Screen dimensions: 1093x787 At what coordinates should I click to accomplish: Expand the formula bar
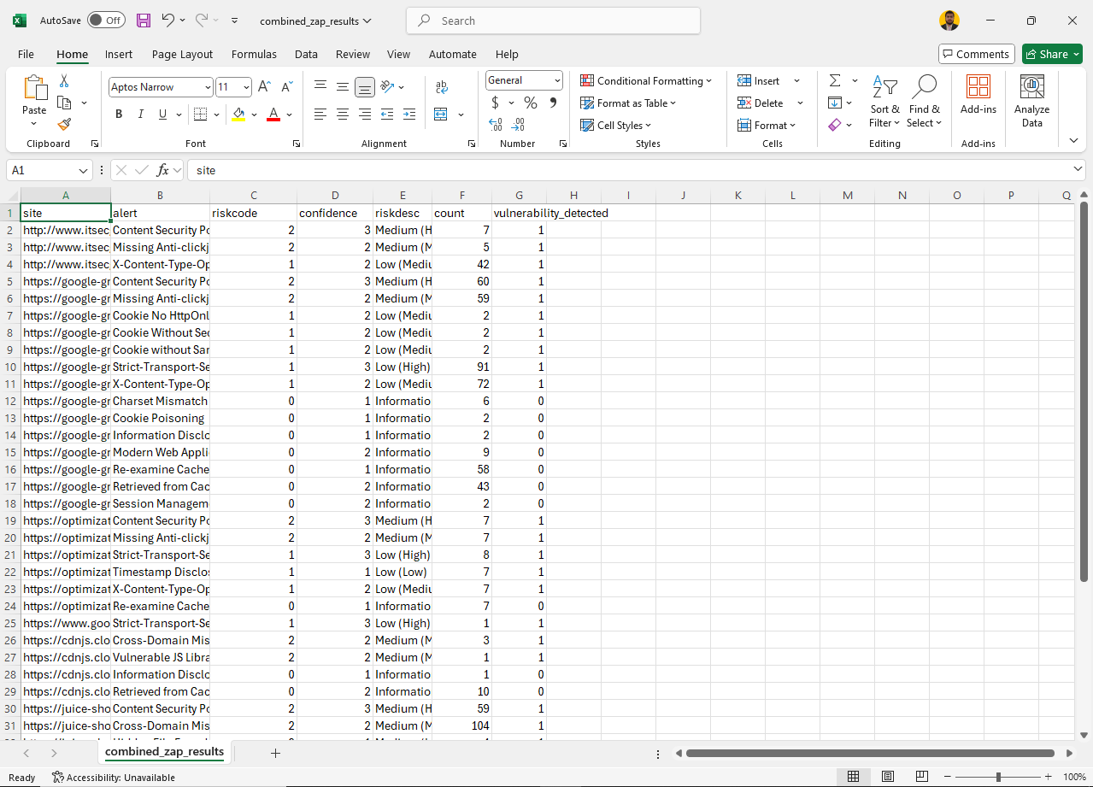tap(1078, 169)
